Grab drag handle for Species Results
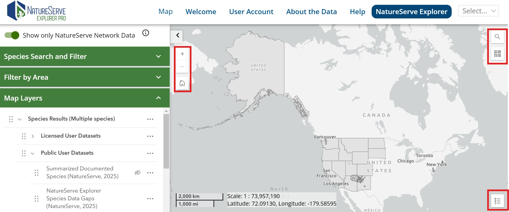 click(11, 119)
